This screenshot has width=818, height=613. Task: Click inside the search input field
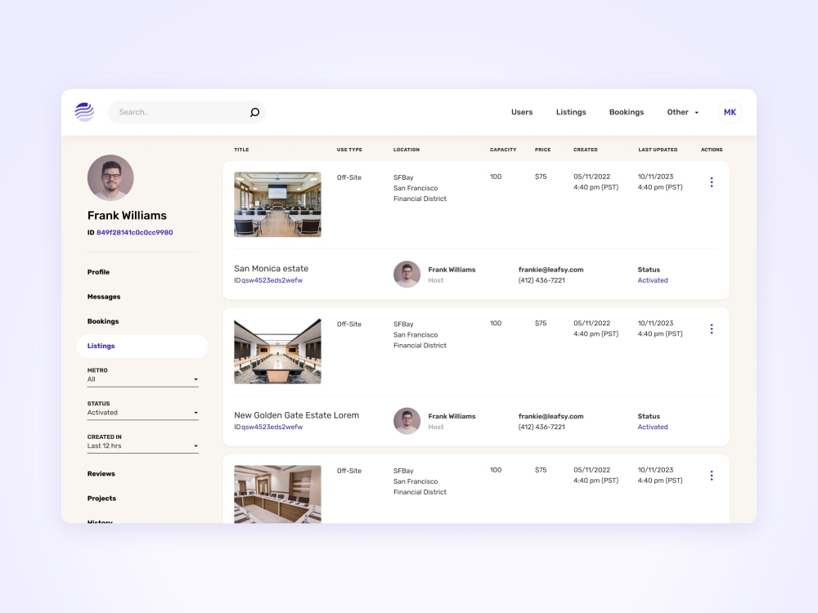(172, 112)
